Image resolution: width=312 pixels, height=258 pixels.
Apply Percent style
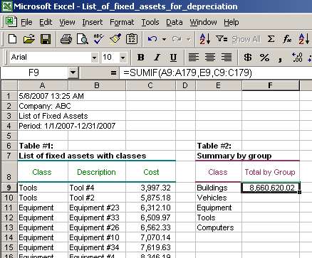[x=264, y=58]
